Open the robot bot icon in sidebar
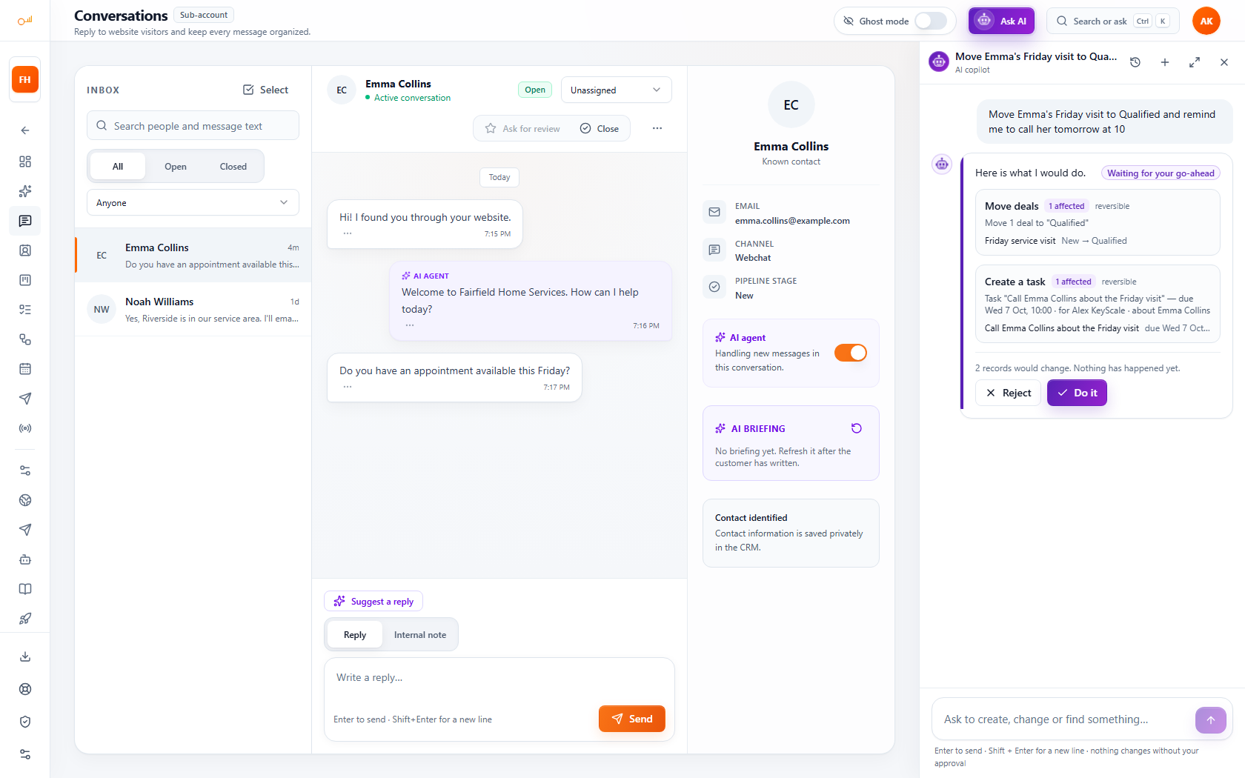Image resolution: width=1245 pixels, height=778 pixels. pos(25,559)
